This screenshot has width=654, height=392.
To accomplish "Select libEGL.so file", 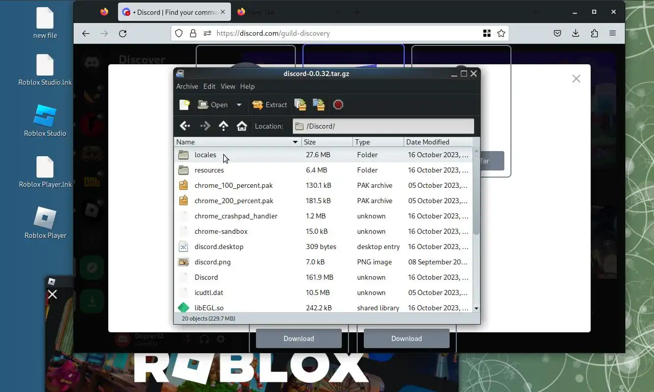I will [323, 307].
